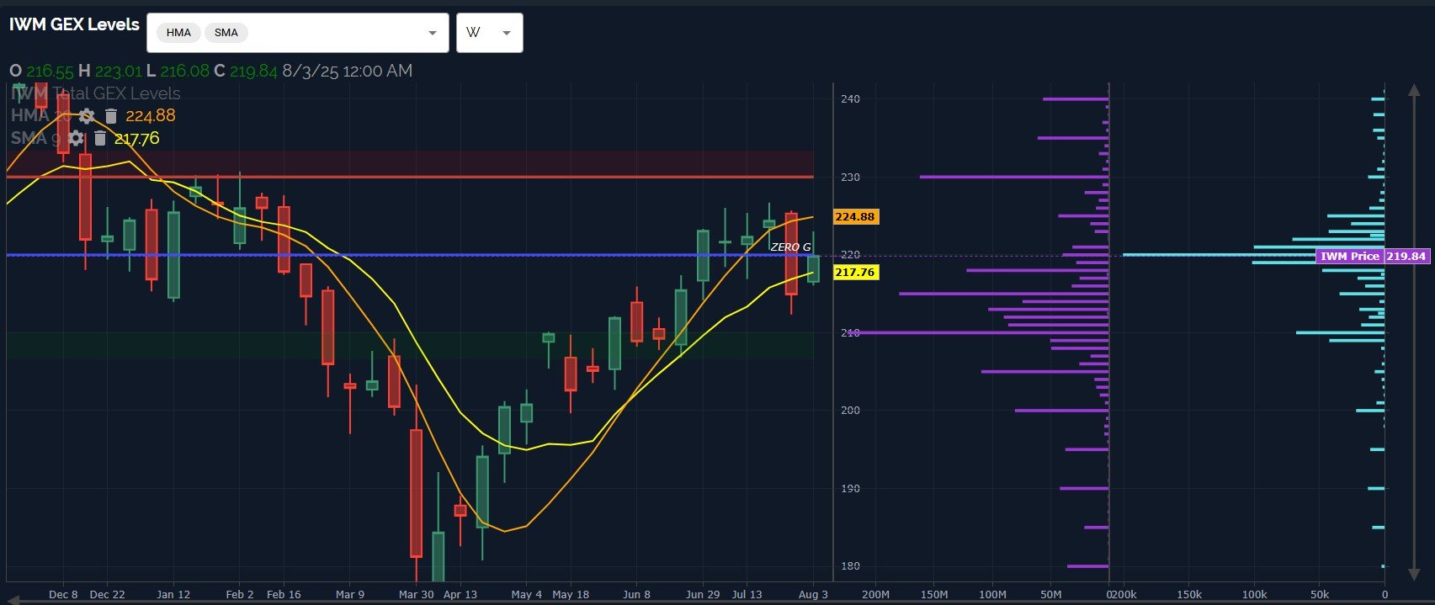Click the 210 price axis label

[x=850, y=333]
